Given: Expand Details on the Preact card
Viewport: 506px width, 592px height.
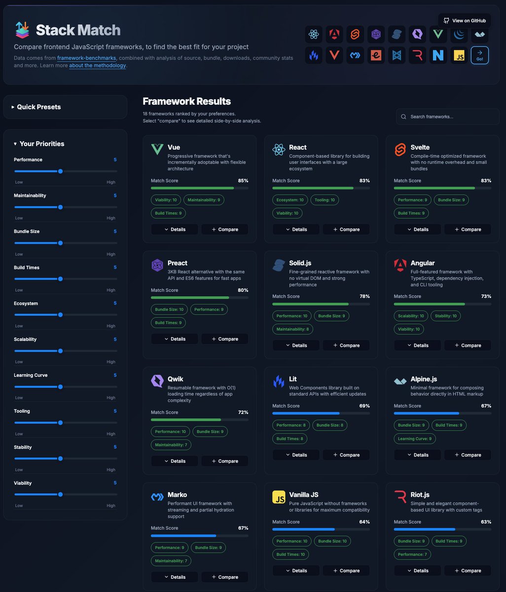Looking at the screenshot, I should (175, 339).
